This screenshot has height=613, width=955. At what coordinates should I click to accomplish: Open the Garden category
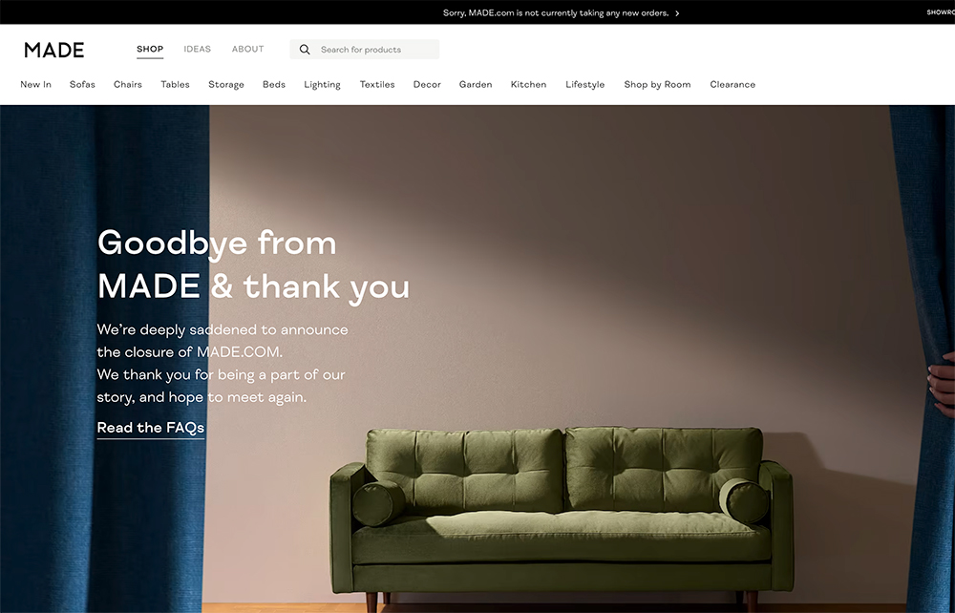[x=476, y=85]
